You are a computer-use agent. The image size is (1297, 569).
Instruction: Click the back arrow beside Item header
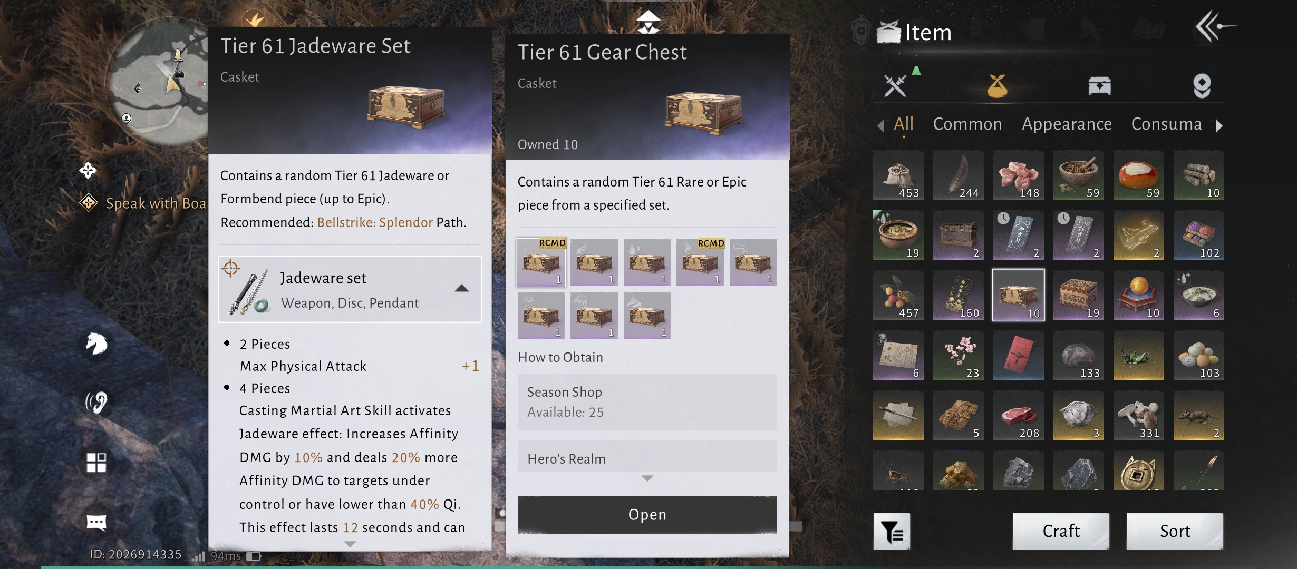[x=1215, y=26]
